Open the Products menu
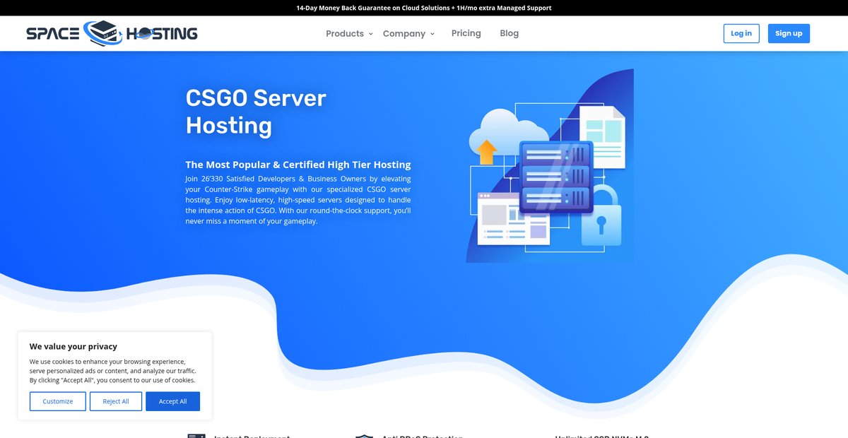 345,33
